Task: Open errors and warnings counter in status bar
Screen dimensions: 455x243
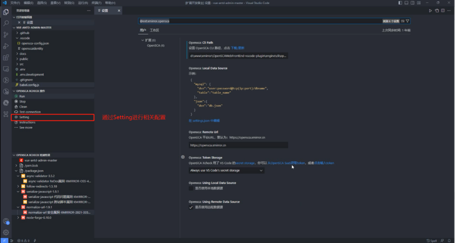Action: tap(23, 240)
